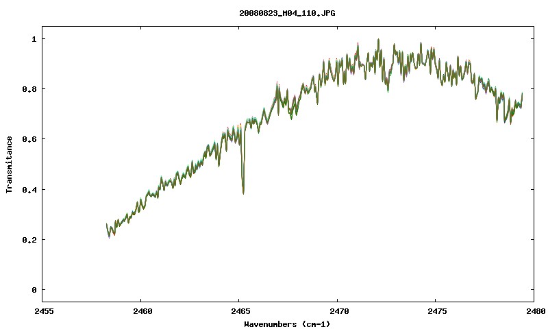Click the y-axis tick label 0.2
Image resolution: width=548 pixels, height=329 pixels.
29,240
